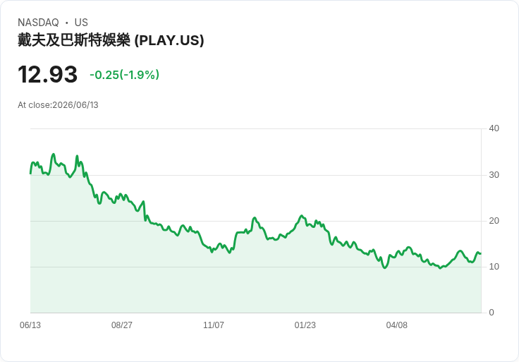Click the 0 y-axis value label

click(x=491, y=313)
